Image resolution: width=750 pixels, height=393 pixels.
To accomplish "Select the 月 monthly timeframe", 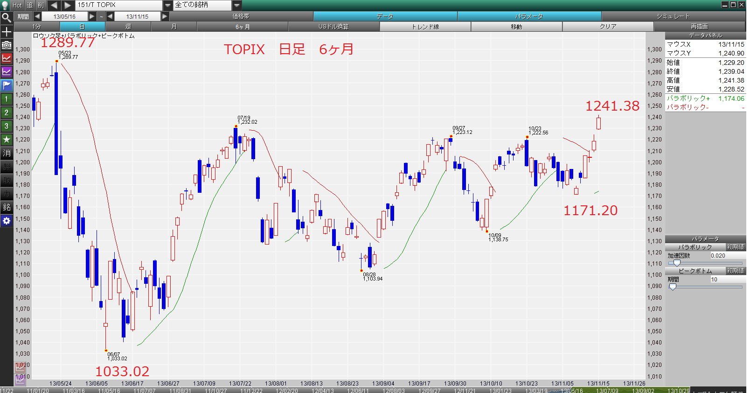I will pos(174,27).
